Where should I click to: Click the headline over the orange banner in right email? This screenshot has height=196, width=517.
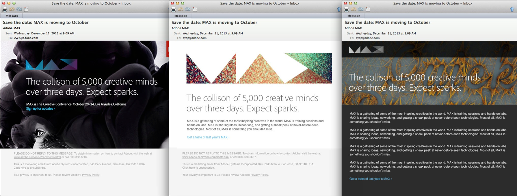point(415,82)
